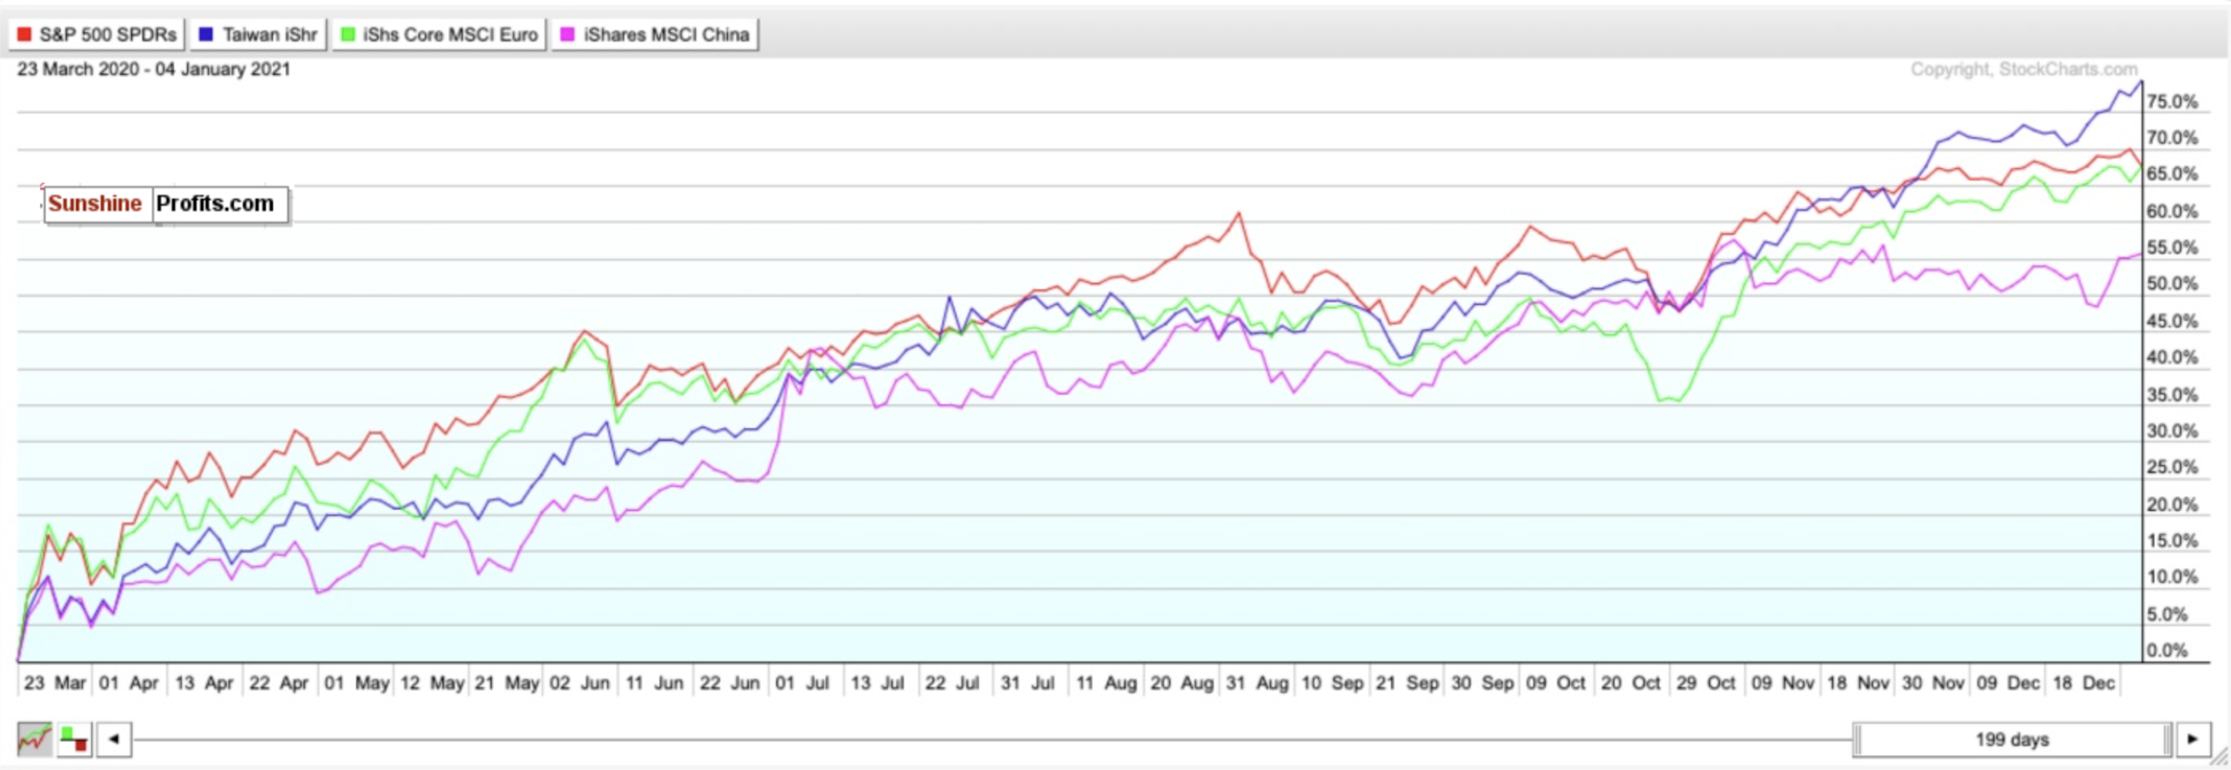2231x770 pixels.
Task: Toggle the Taiwan iShr series
Action: pos(258,35)
